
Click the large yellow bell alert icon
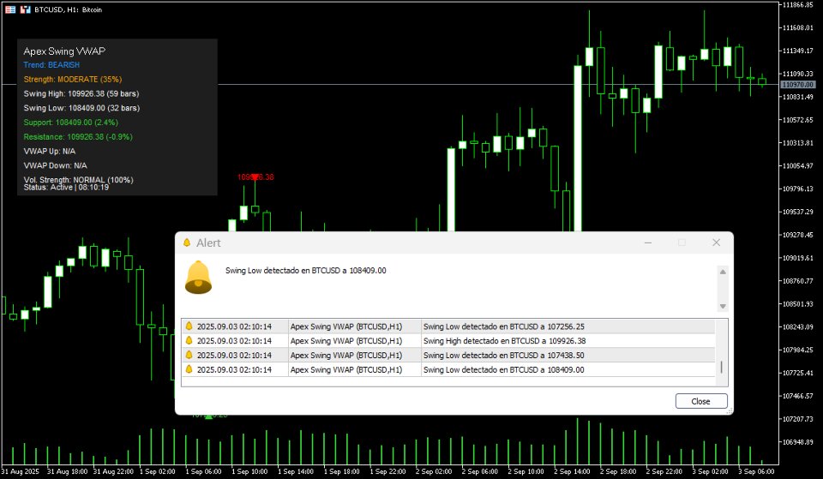coord(198,277)
